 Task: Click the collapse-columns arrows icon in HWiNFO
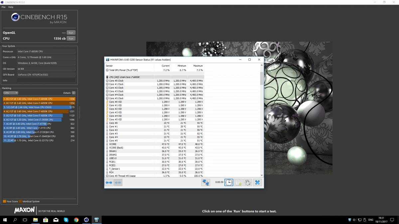pyautogui.click(x=118, y=183)
